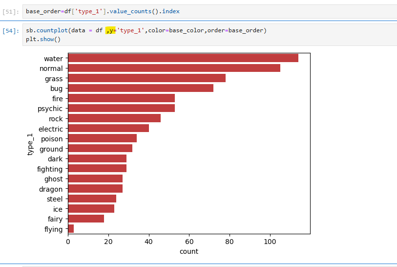Click the 'bug' y-axis label
This screenshot has width=397, height=267.
pos(56,89)
